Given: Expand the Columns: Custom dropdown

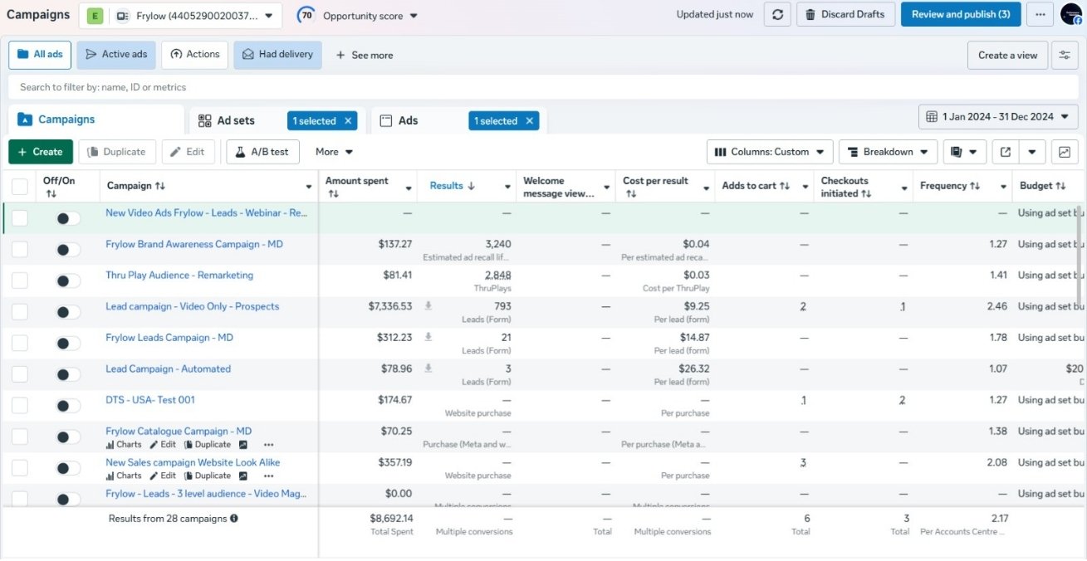Looking at the screenshot, I should [x=770, y=152].
